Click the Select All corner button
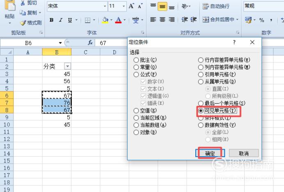 pos(7,52)
